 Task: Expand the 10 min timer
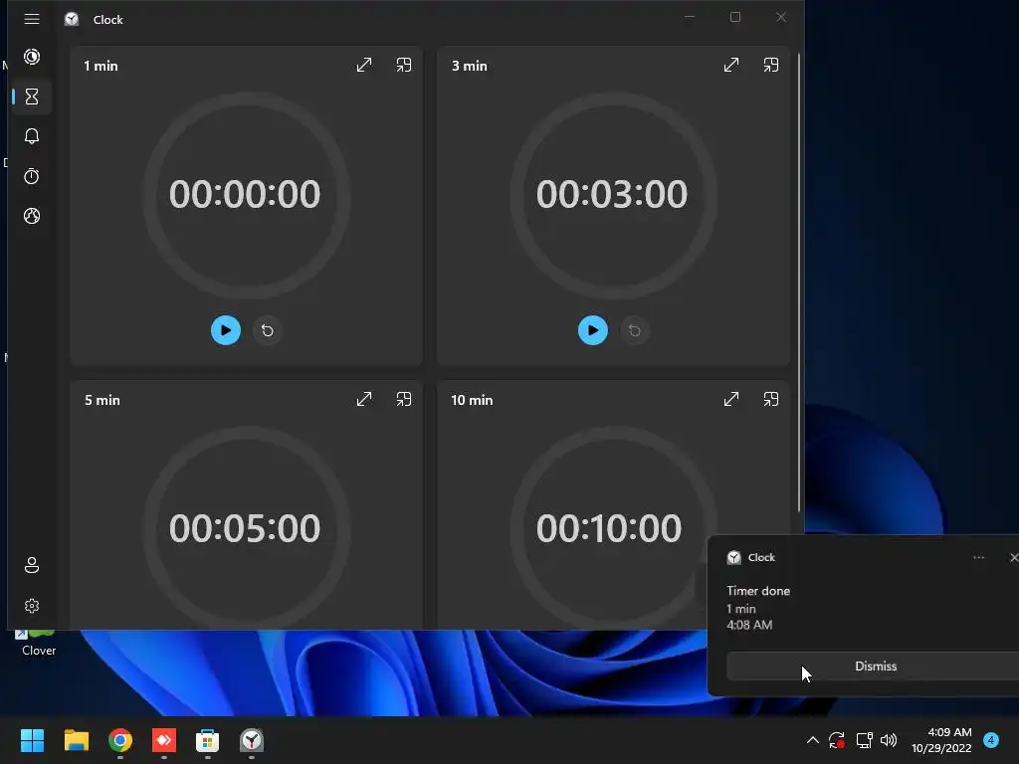click(731, 399)
